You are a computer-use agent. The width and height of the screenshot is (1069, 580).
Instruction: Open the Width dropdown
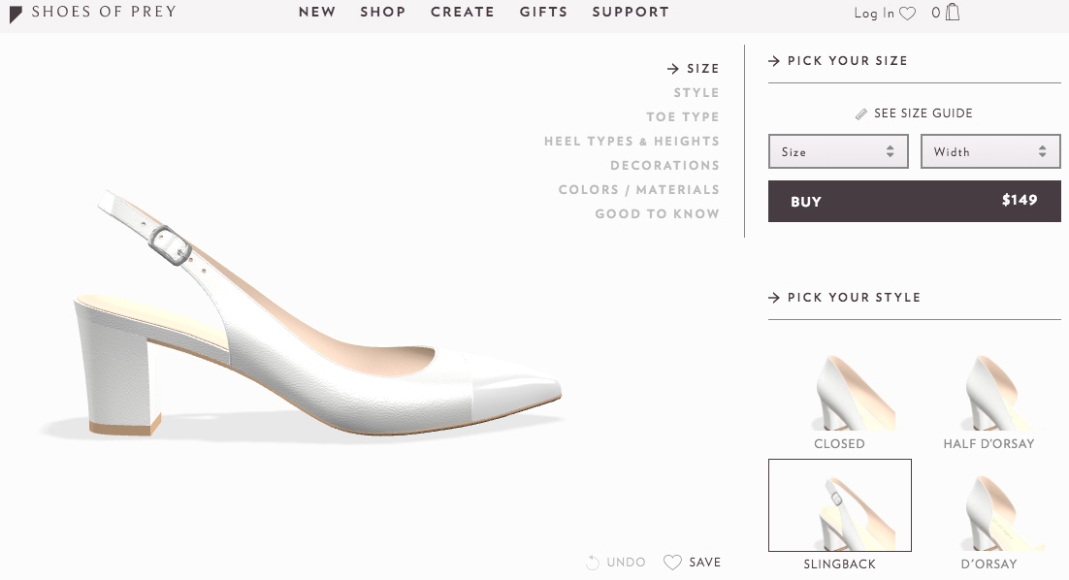(989, 152)
